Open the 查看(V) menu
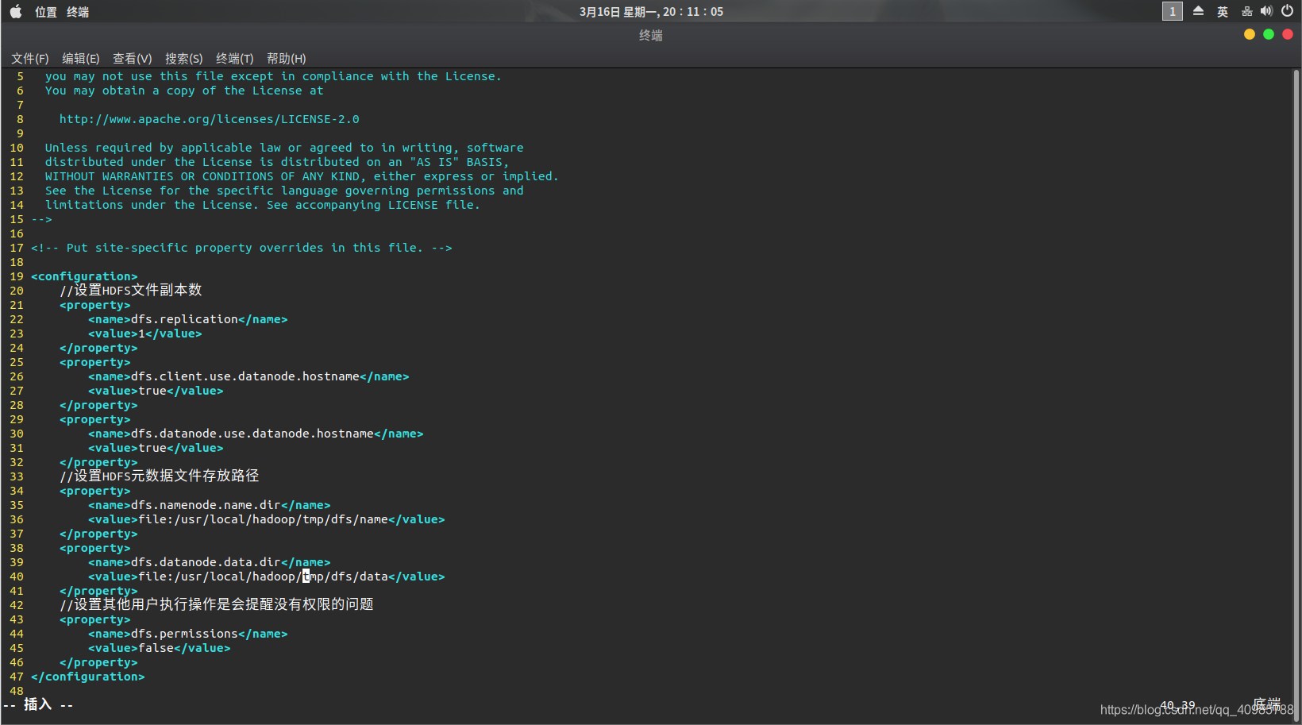Image resolution: width=1302 pixels, height=725 pixels. click(133, 59)
